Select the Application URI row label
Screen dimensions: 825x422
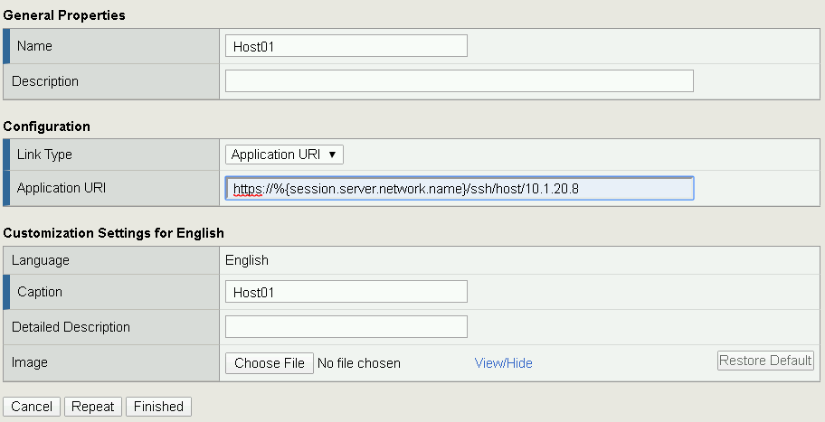point(61,188)
